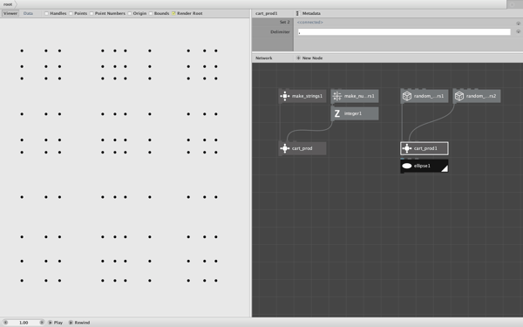Enable the Points checkbox
Screen dimensions: 523x327
[71, 13]
